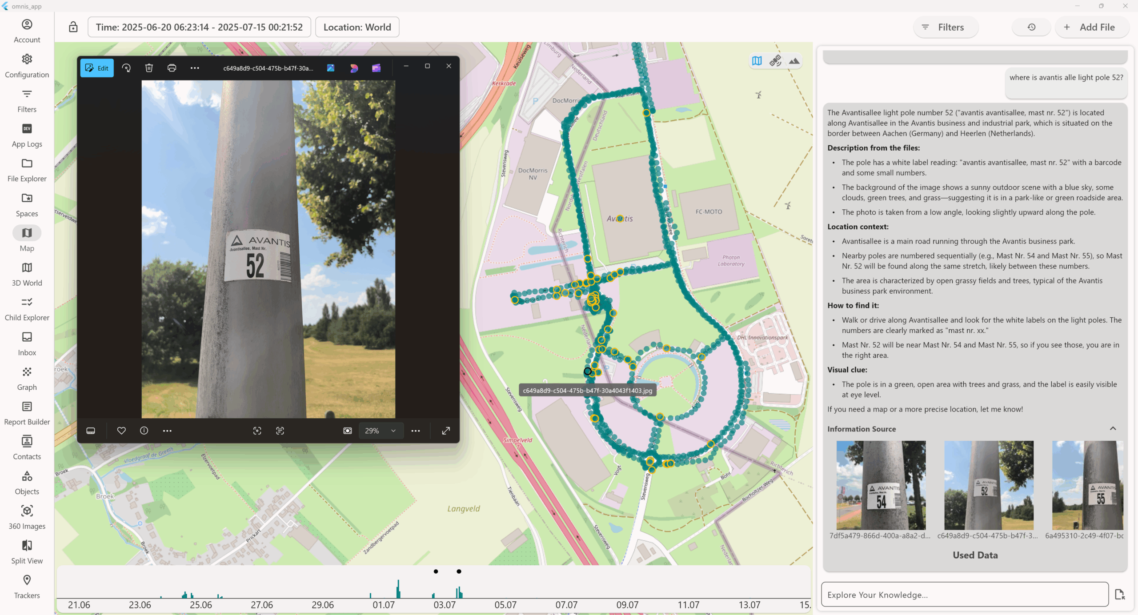Click the Clipchamp icon in photo viewer
The width and height of the screenshot is (1138, 615).
tap(376, 68)
